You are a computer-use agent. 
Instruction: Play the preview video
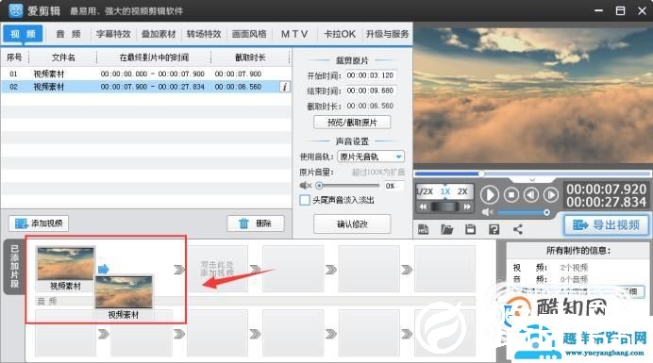coord(490,195)
